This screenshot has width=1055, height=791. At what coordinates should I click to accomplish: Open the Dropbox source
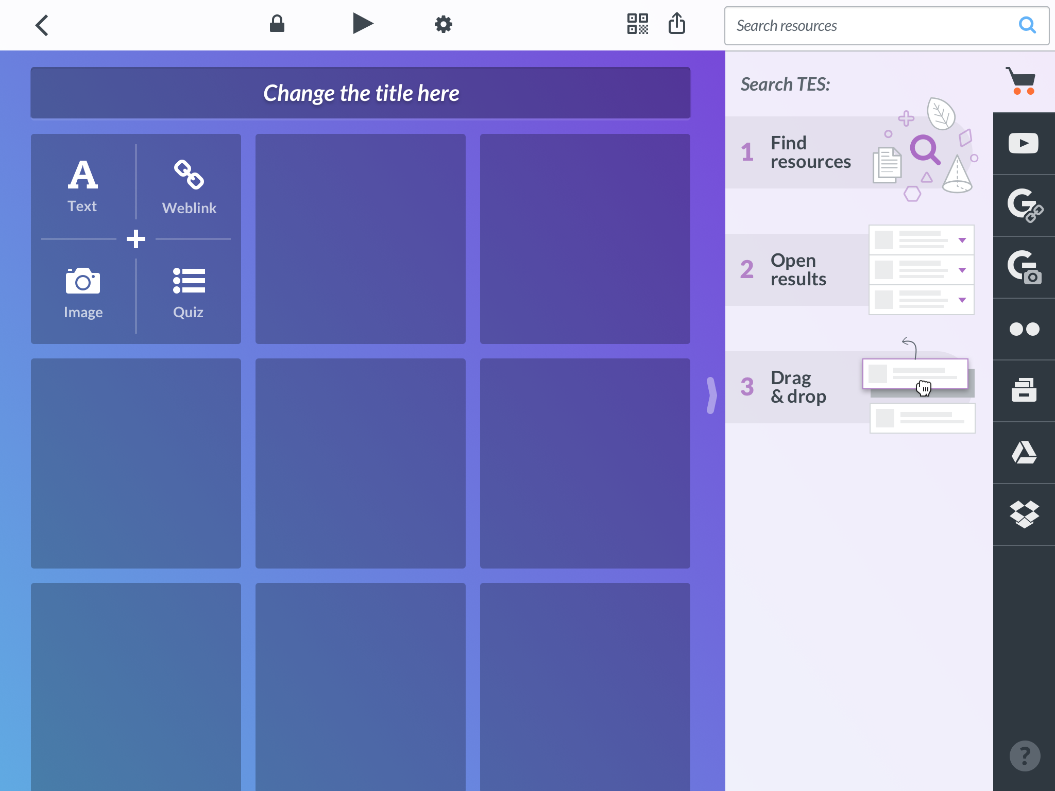pos(1024,514)
